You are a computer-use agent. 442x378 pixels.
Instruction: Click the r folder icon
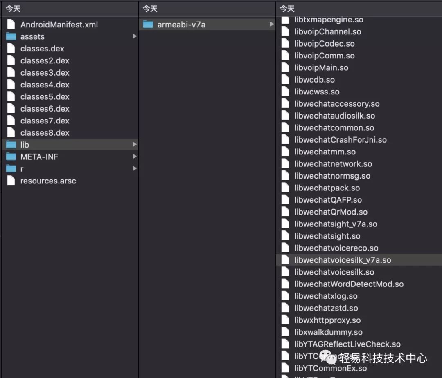click(11, 169)
